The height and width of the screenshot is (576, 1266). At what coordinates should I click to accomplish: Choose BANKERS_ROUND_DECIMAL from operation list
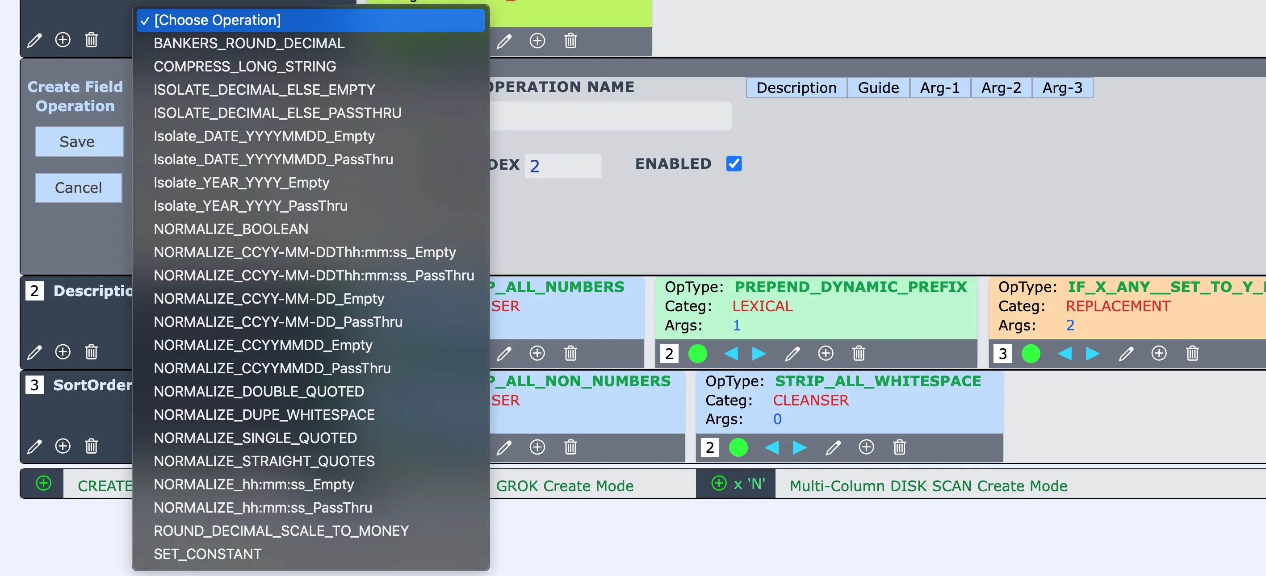point(310,43)
